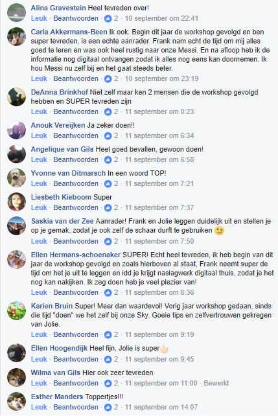Click like reaction icon under Esther Manders' comment

coord(108,407)
